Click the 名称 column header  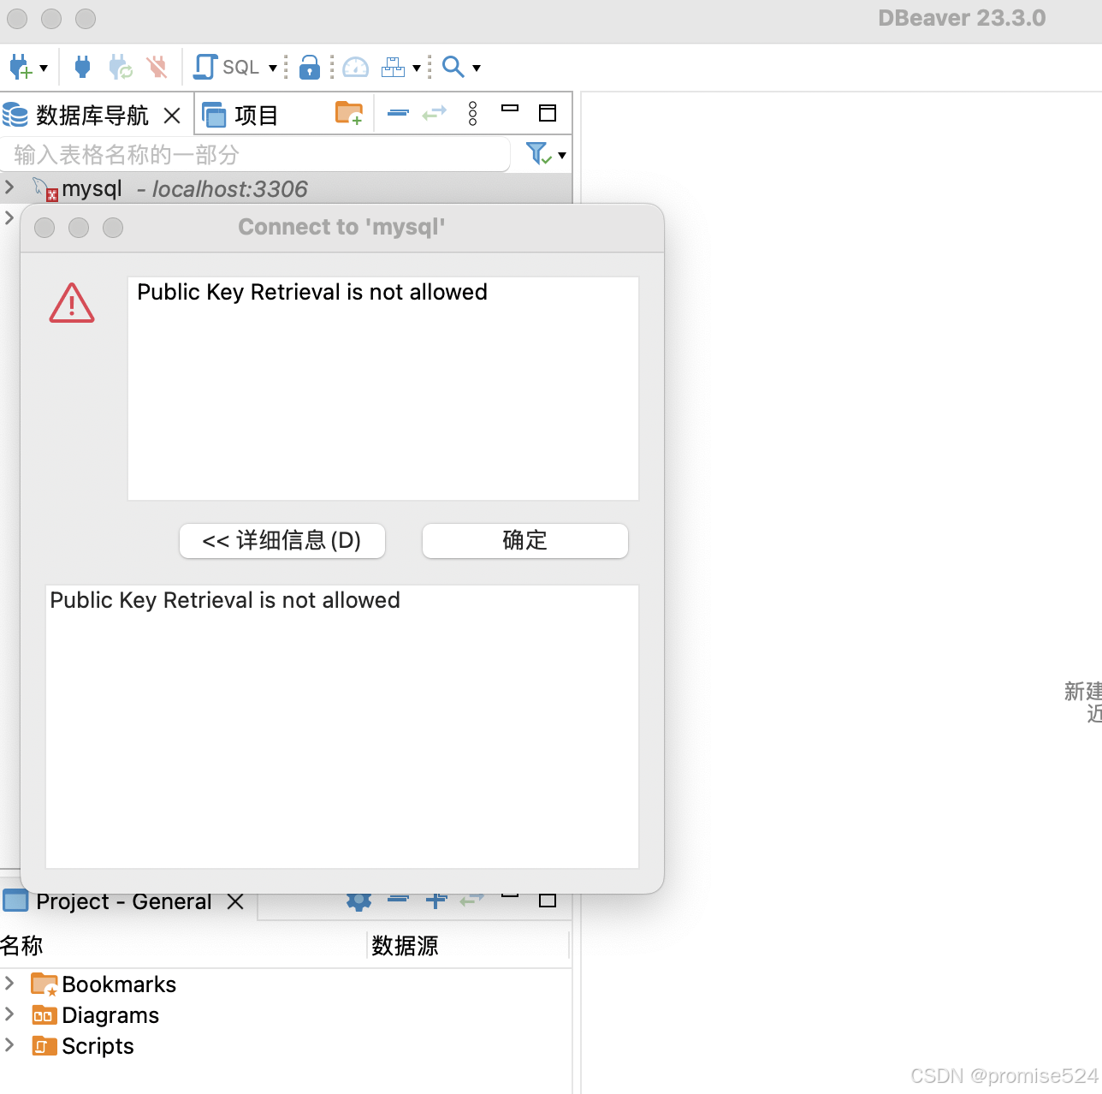pyautogui.click(x=21, y=946)
